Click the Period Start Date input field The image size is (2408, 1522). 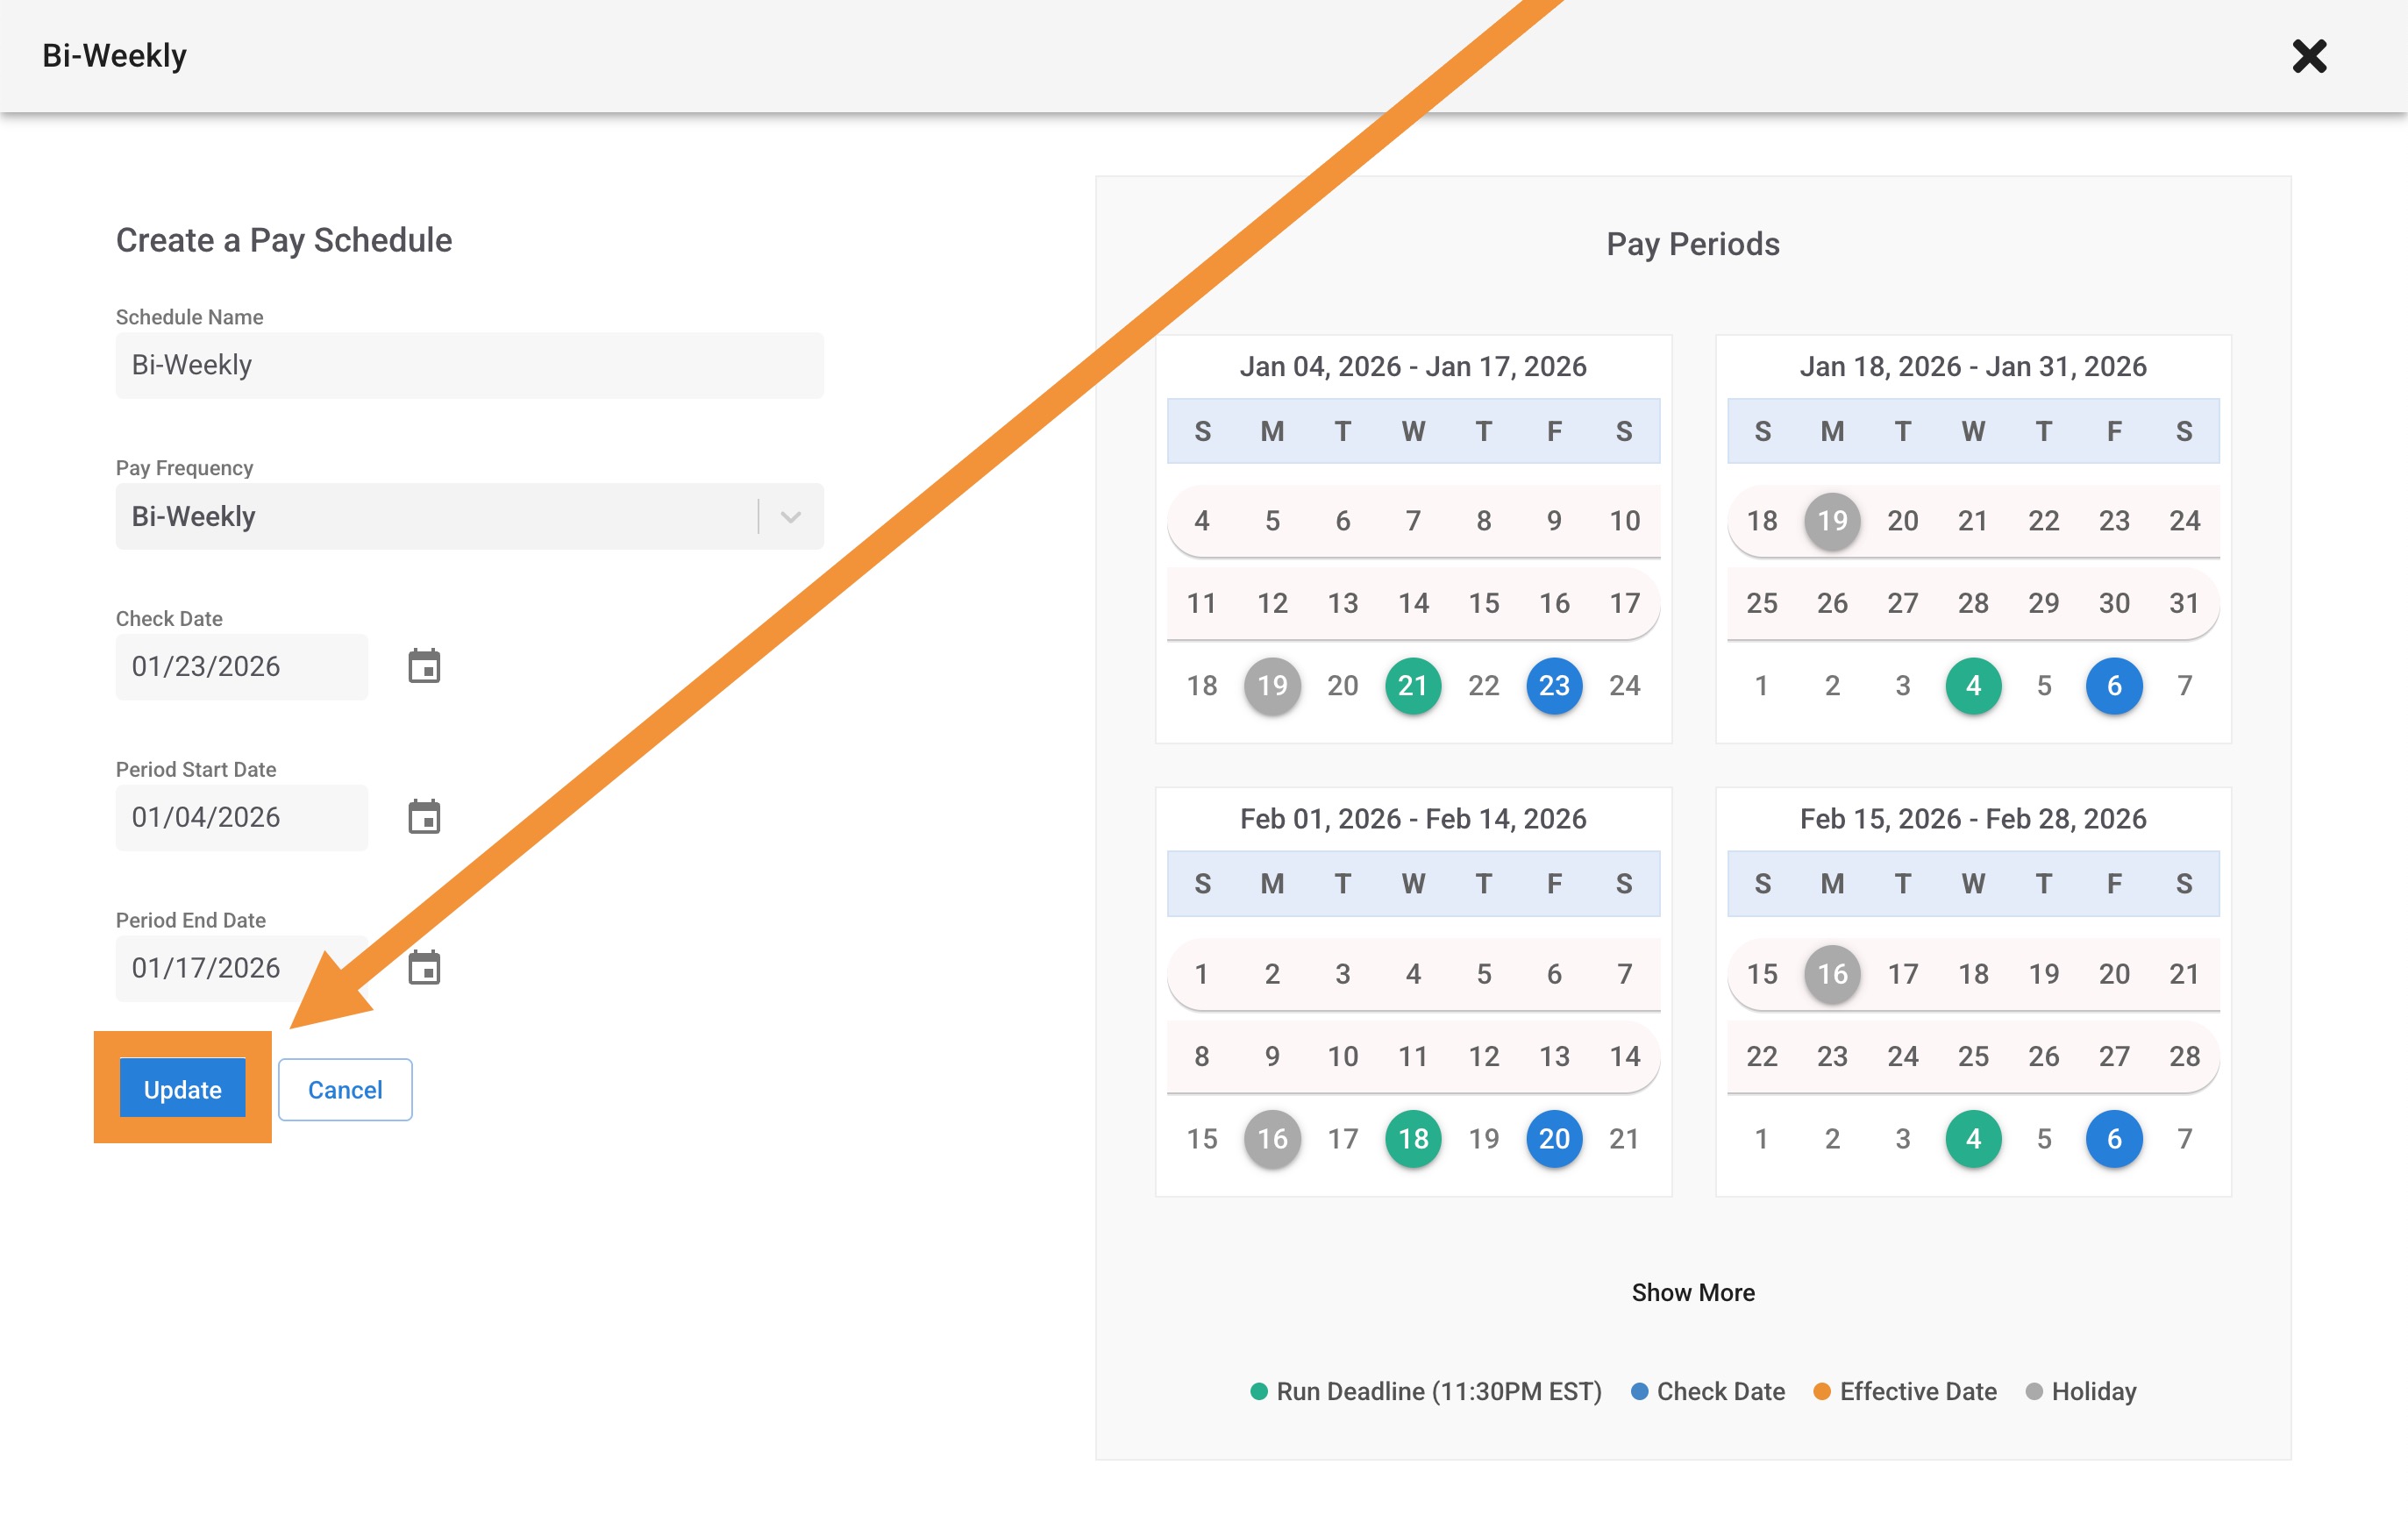point(241,818)
